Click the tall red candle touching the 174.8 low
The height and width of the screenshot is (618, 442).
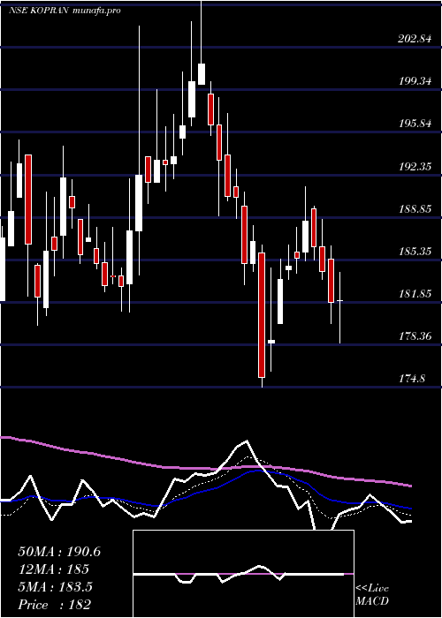point(262,315)
